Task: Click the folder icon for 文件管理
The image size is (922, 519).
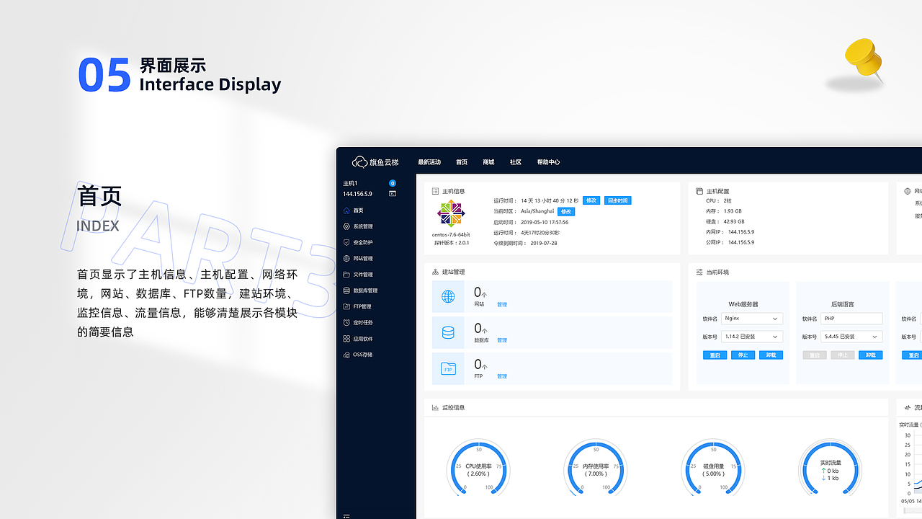Action: [346, 275]
